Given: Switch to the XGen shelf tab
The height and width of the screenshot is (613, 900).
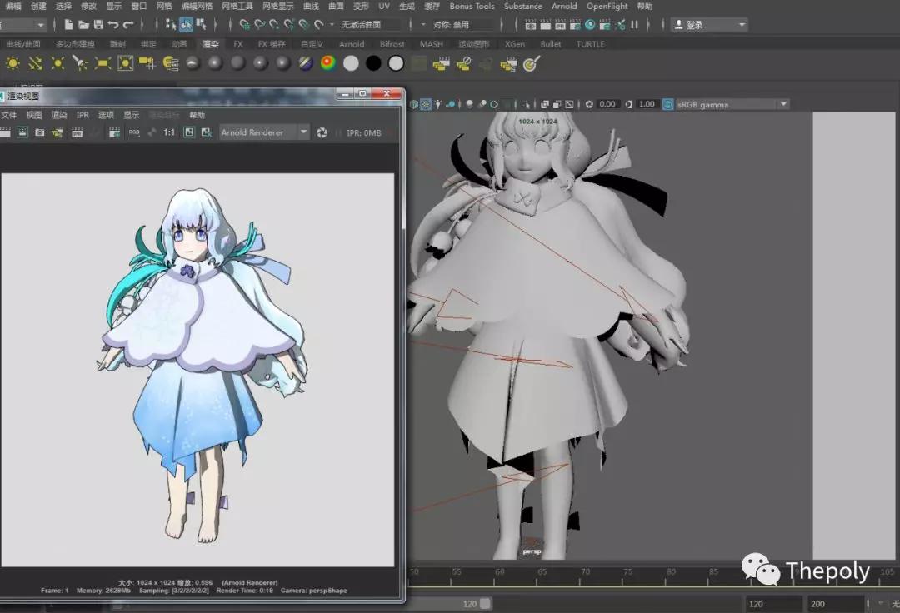Looking at the screenshot, I should [x=514, y=44].
